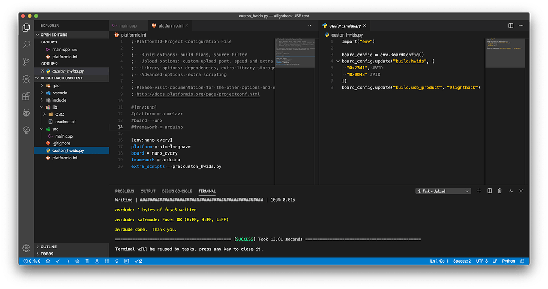Collapse the board_config.update fold arrow on line 4

coord(338,61)
